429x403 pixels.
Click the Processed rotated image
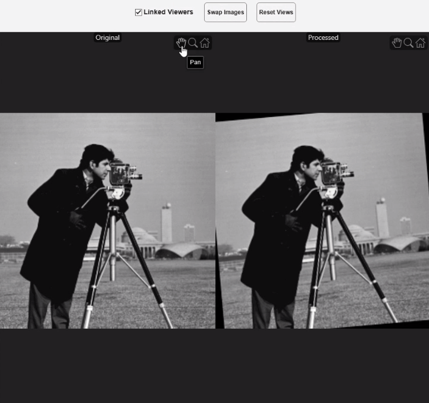click(322, 221)
